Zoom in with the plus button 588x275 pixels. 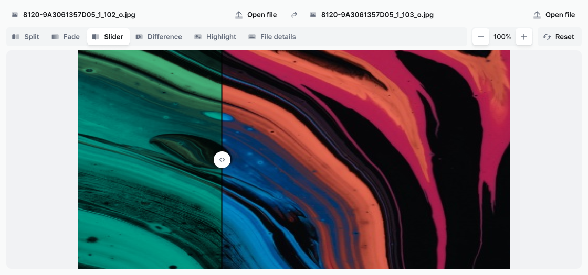pos(524,37)
